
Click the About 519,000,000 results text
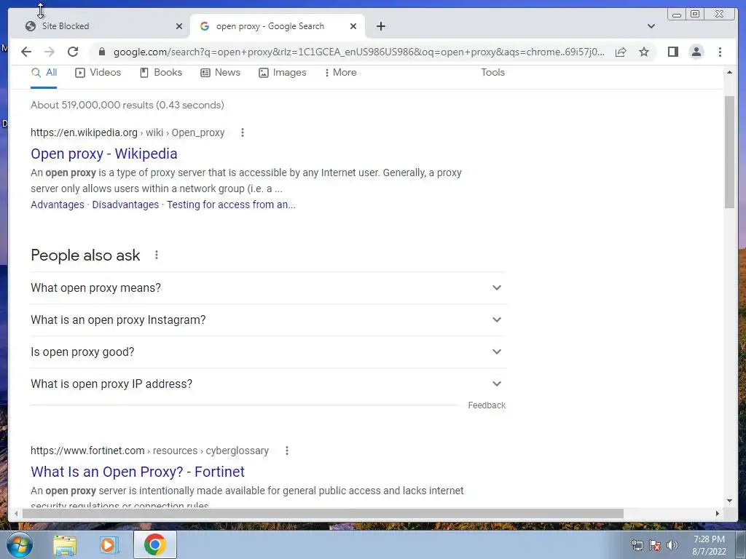click(x=127, y=105)
